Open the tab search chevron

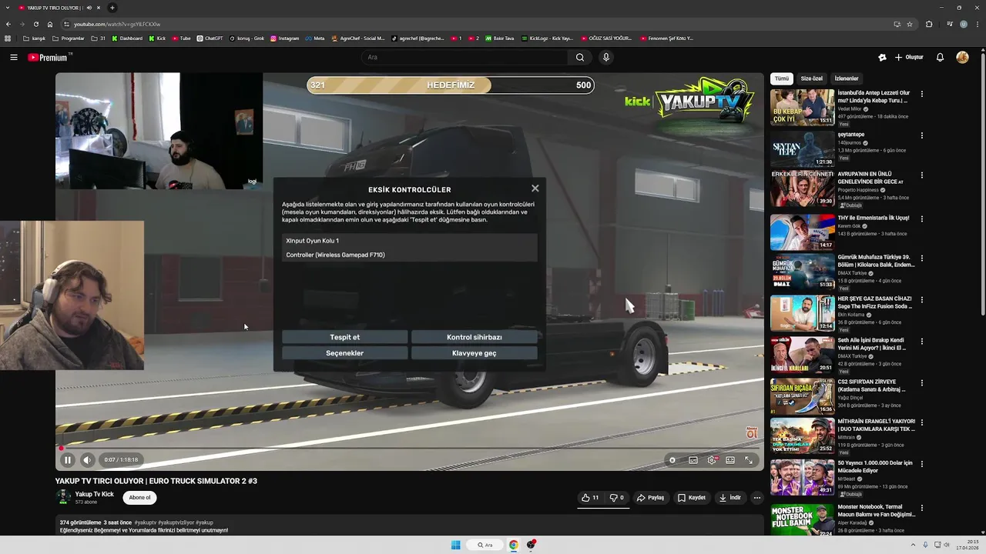pos(8,8)
